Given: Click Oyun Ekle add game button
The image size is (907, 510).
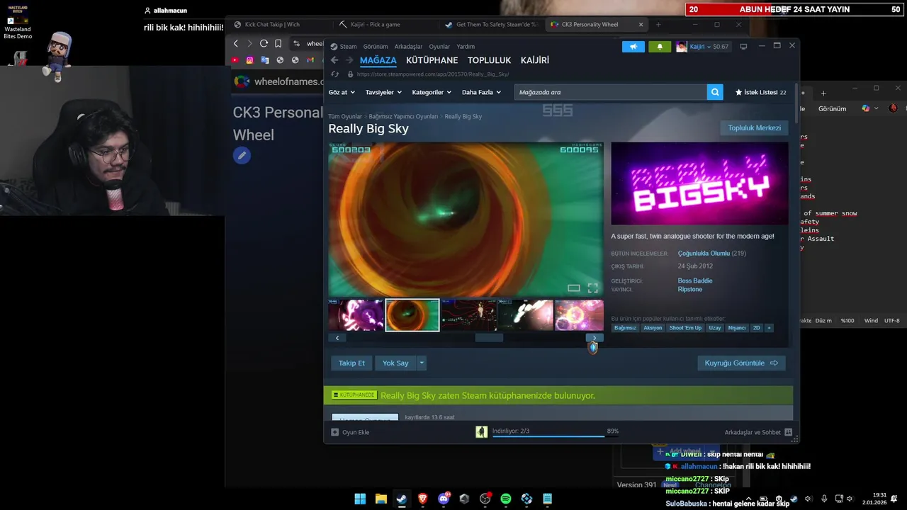Looking at the screenshot, I should (350, 432).
